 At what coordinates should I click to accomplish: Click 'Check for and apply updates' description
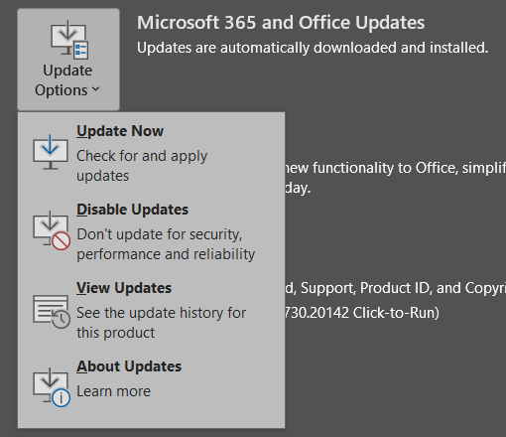(x=142, y=166)
